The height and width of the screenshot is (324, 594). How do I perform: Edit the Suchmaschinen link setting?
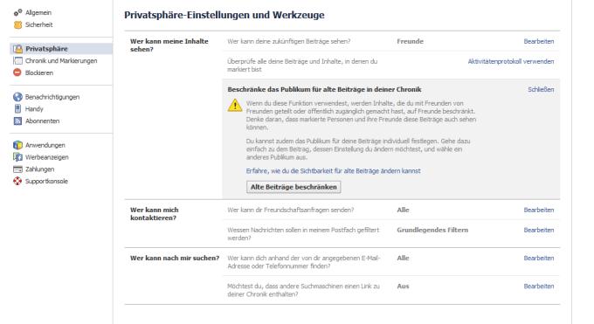539,286
